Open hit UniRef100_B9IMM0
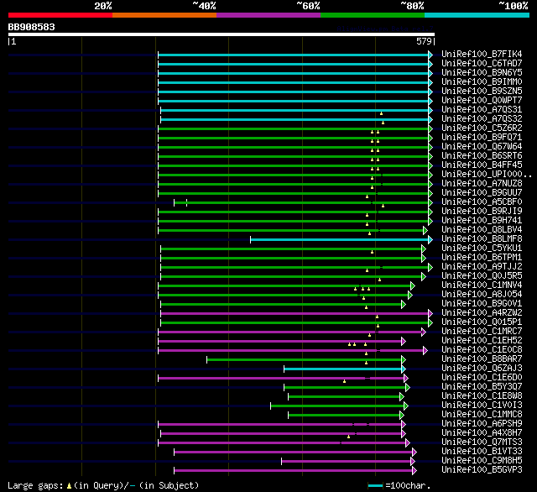This screenshot has width=537, height=492. [x=482, y=82]
